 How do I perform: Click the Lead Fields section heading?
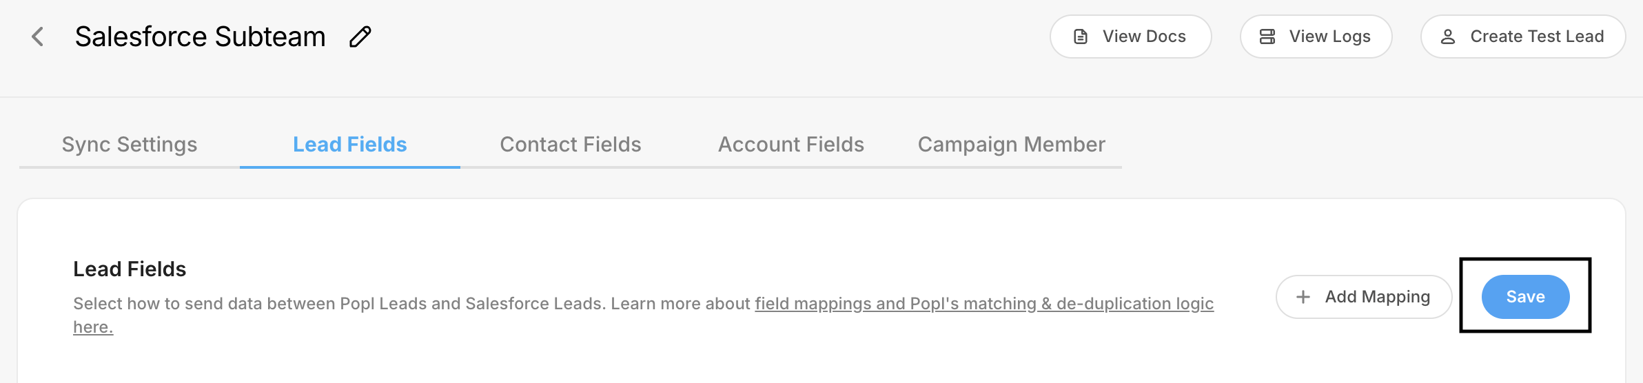[x=130, y=269]
